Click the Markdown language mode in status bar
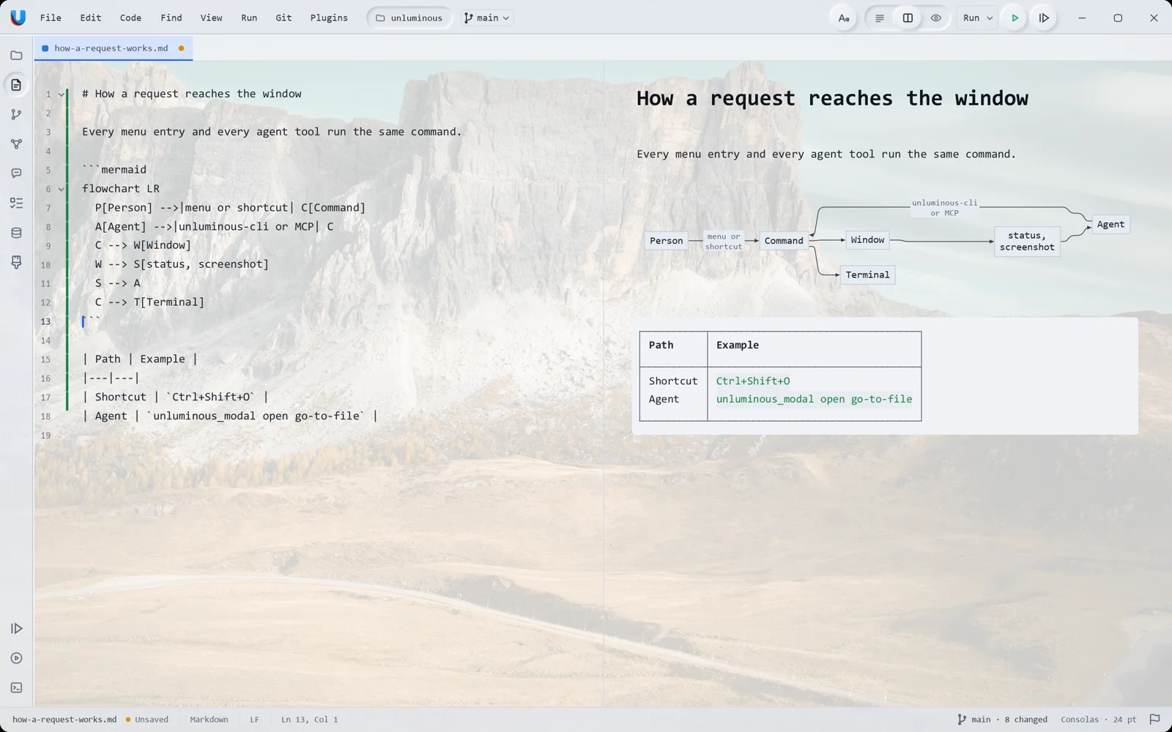 pyautogui.click(x=209, y=720)
